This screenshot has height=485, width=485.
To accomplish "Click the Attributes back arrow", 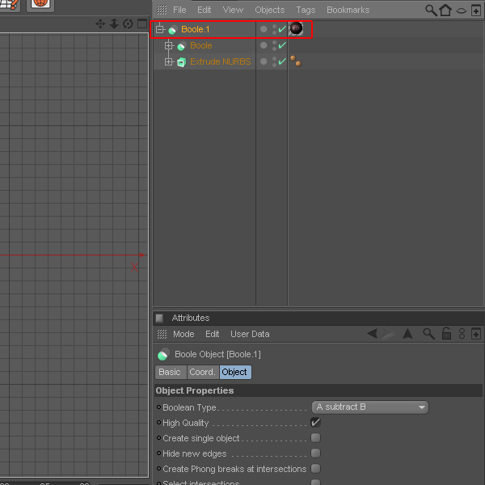I will [372, 333].
